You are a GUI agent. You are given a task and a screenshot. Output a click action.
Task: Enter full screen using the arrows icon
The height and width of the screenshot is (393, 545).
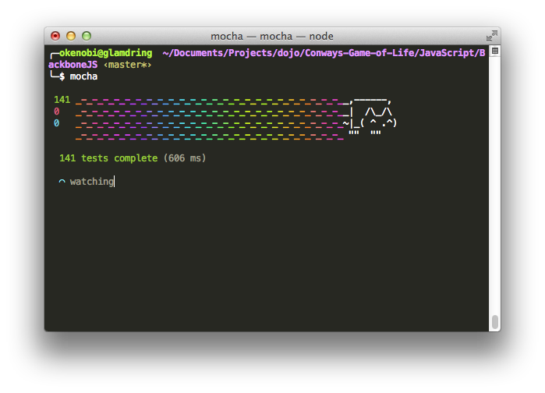coord(491,36)
